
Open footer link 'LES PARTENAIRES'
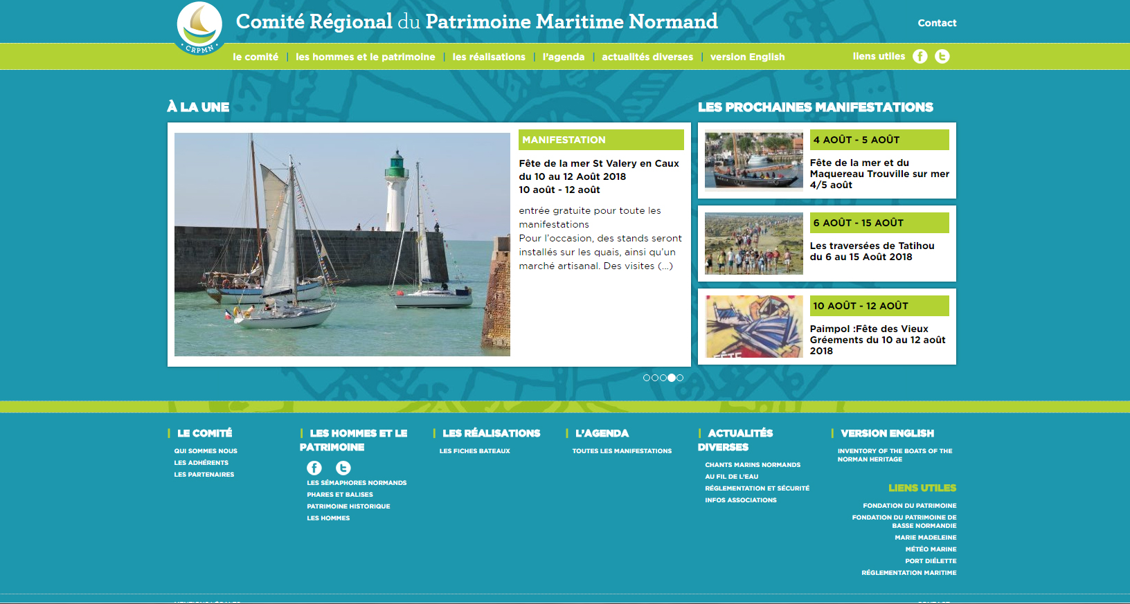click(204, 475)
